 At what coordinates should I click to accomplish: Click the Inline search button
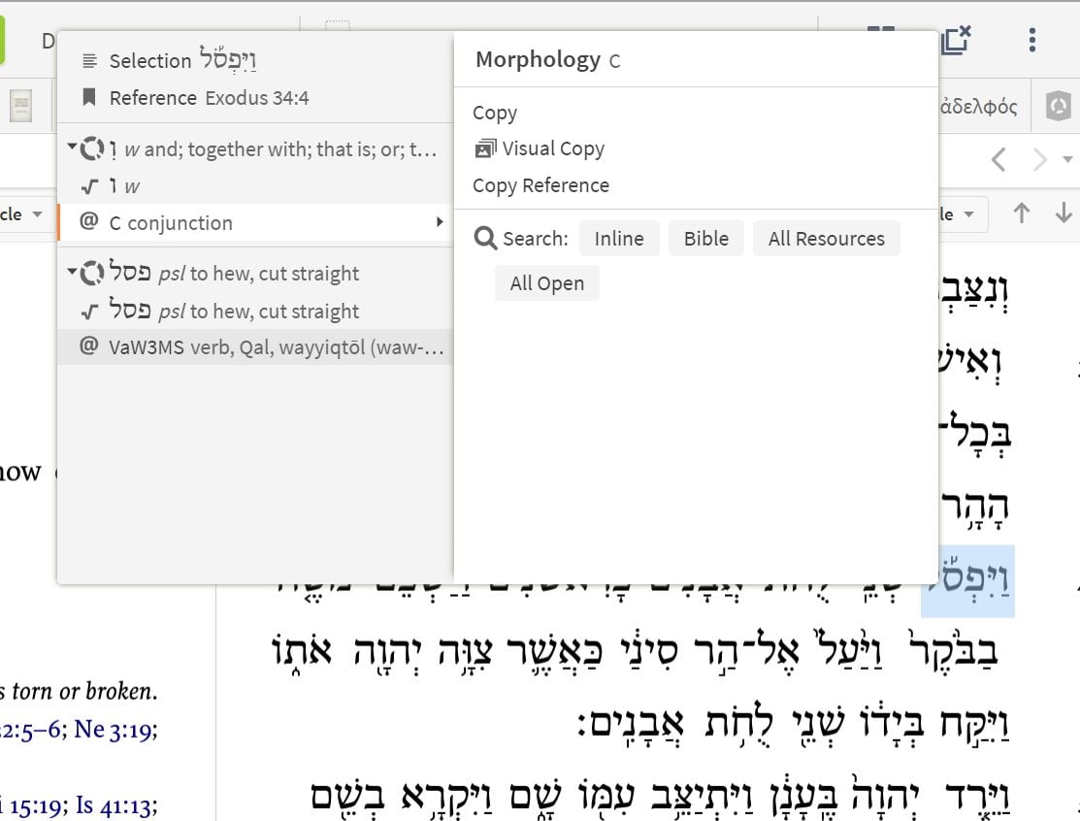coord(619,238)
